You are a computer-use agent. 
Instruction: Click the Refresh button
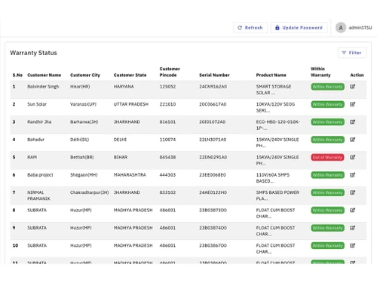pos(250,28)
